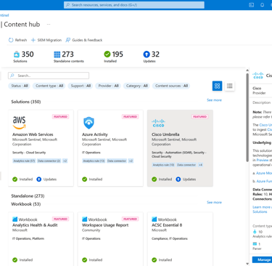272x266 pixels.
Task: Click See more next to Workbook
Action: [214, 202]
